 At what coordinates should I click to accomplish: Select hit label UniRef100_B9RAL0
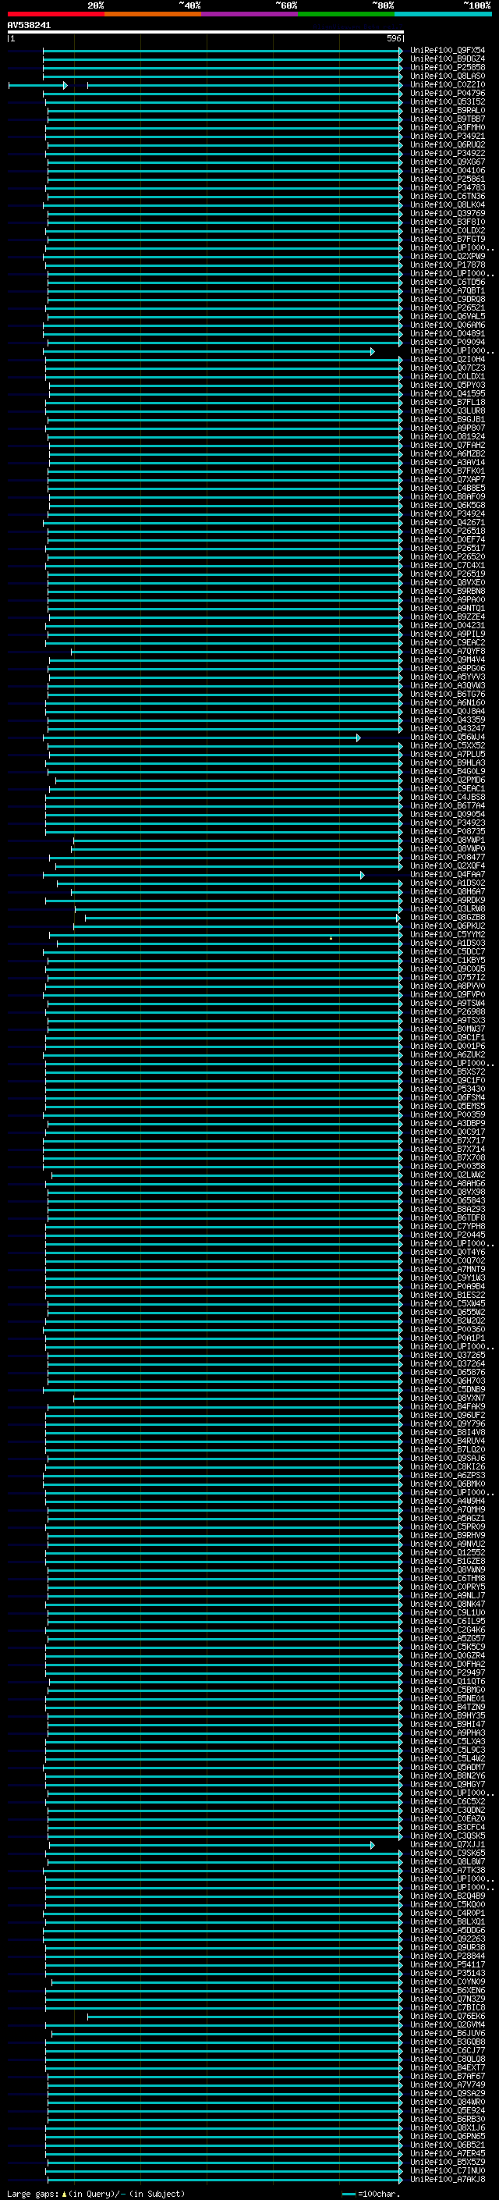click(448, 110)
